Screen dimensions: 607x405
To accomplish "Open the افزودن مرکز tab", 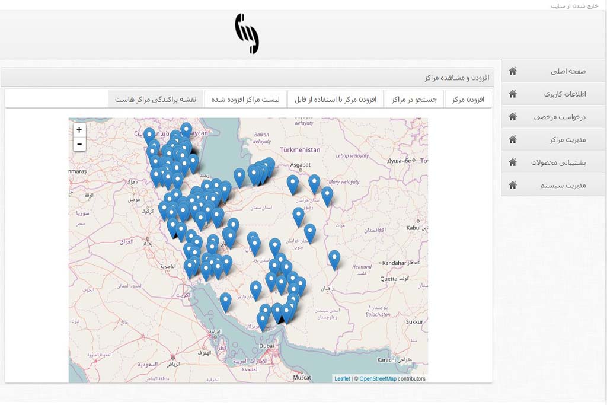I will [468, 99].
